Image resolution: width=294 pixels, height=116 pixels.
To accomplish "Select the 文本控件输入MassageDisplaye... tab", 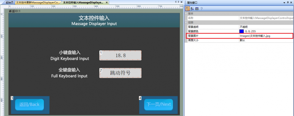I will (83, 2).
